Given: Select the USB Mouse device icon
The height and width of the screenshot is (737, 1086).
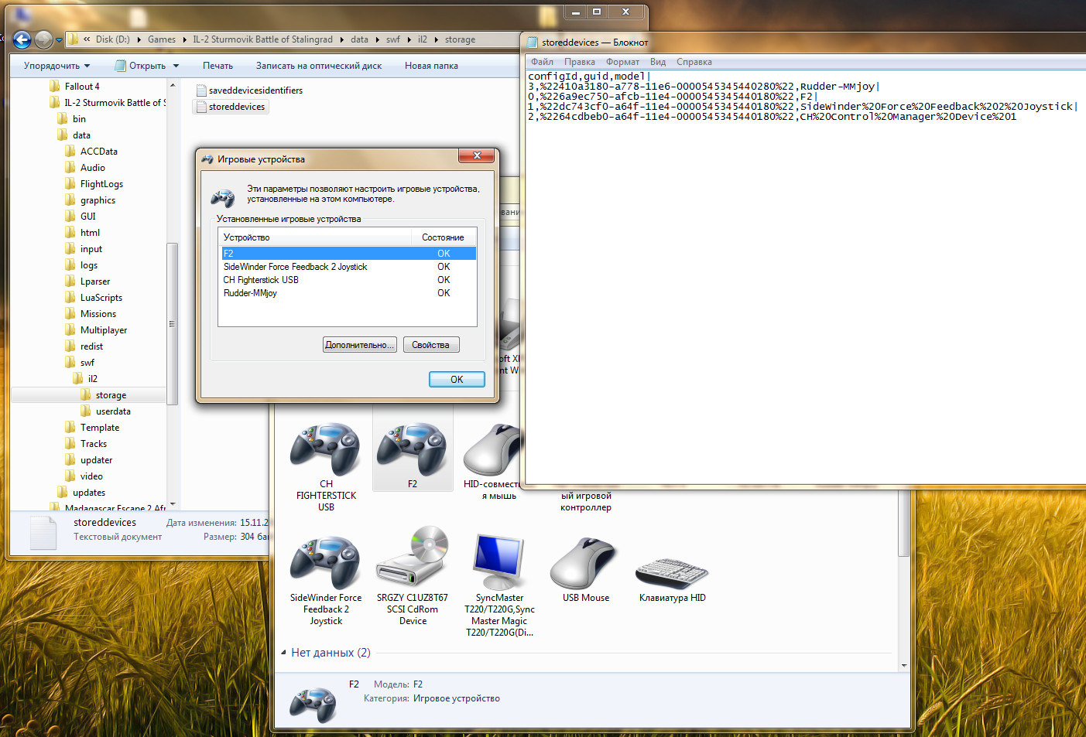Looking at the screenshot, I should 586,570.
